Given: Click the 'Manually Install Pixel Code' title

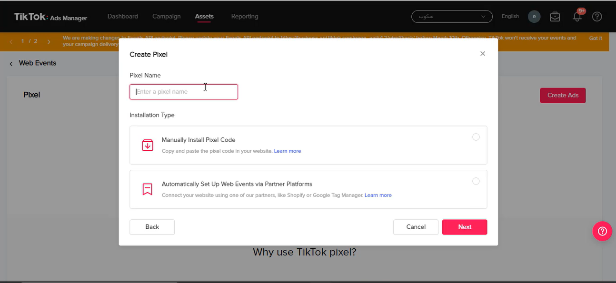Looking at the screenshot, I should (x=199, y=140).
